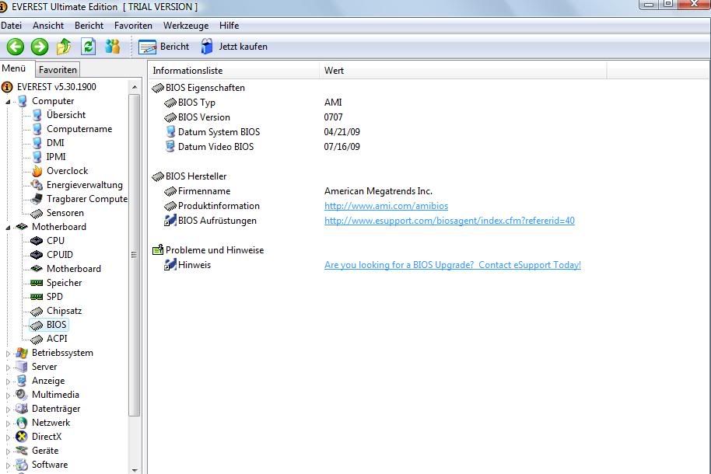Open the Hilfe menu

tap(229, 26)
